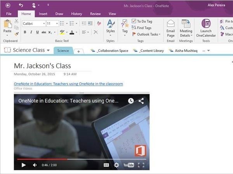Viewport: 233px width, 174px height.
Task: Open the Quick Access Toolbar customize arrow
Action: [x=48, y=5]
